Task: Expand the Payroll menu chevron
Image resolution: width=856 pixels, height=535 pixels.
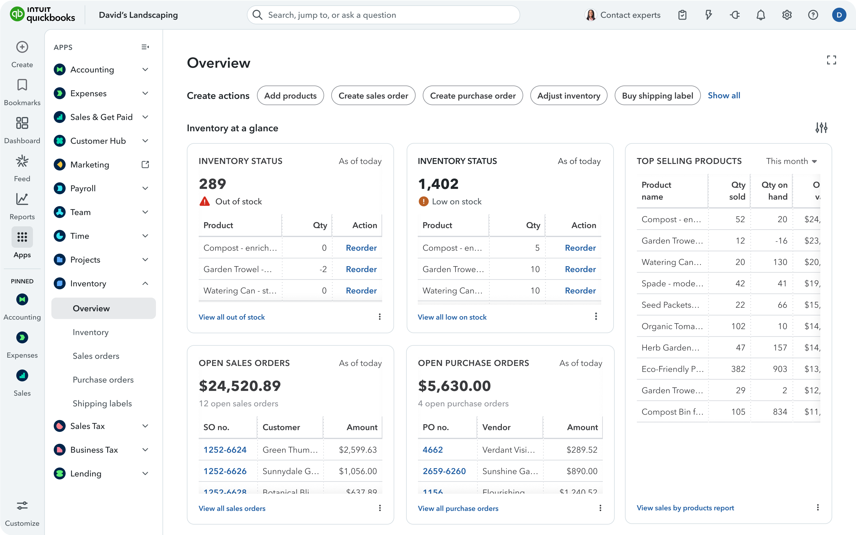Action: point(145,188)
